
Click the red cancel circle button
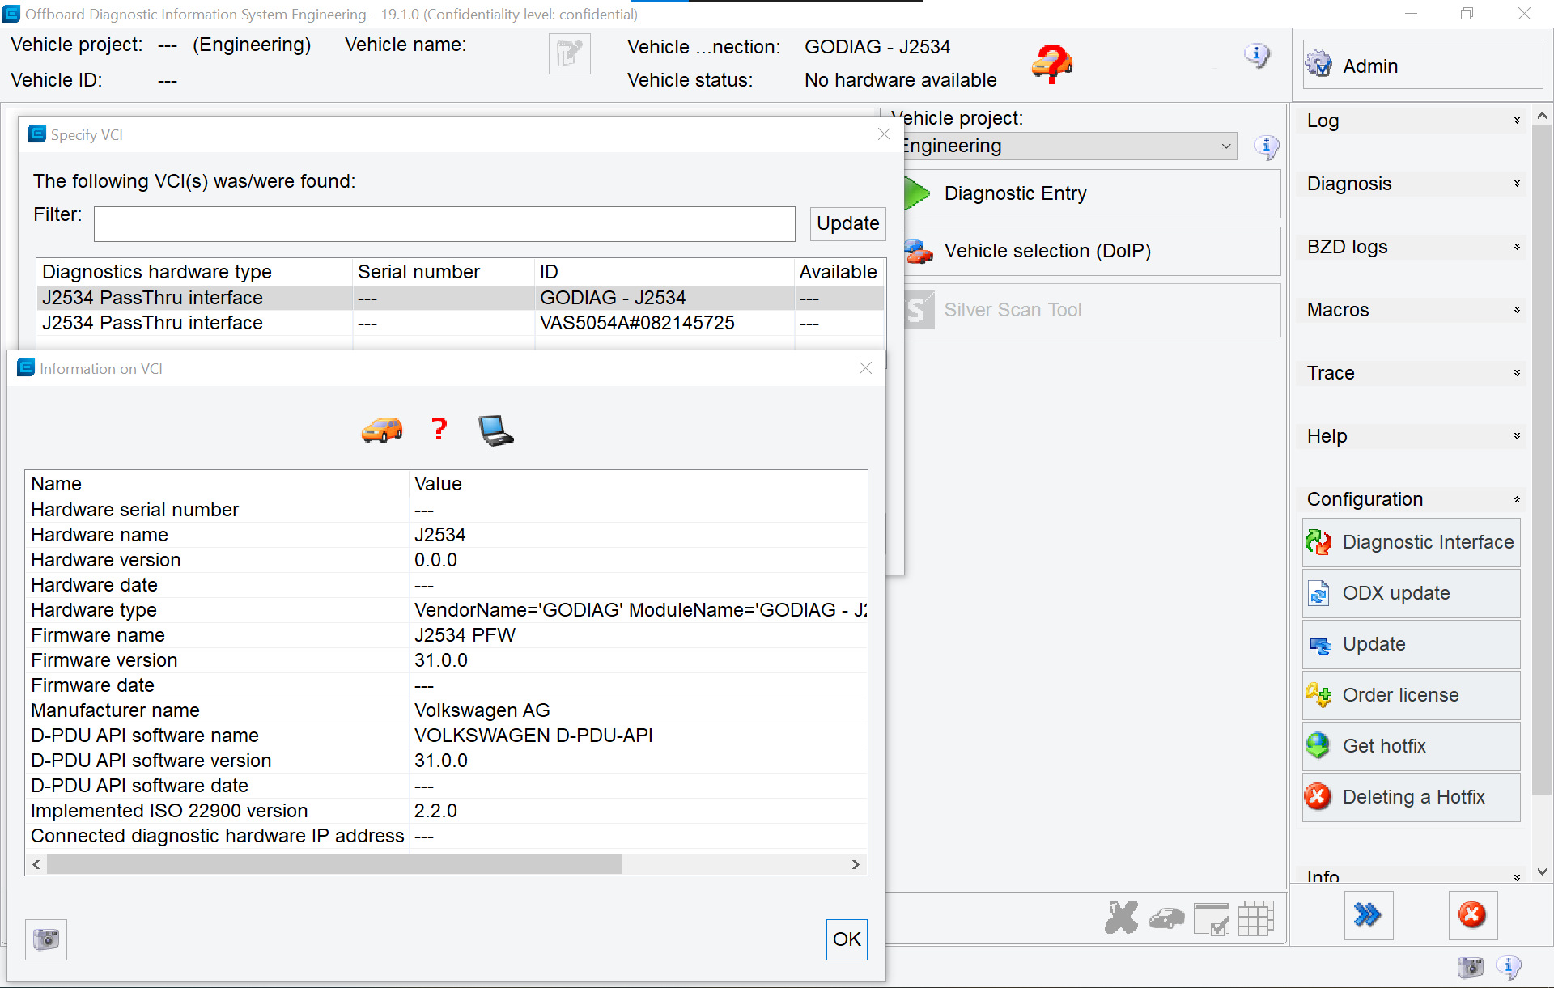[1472, 915]
